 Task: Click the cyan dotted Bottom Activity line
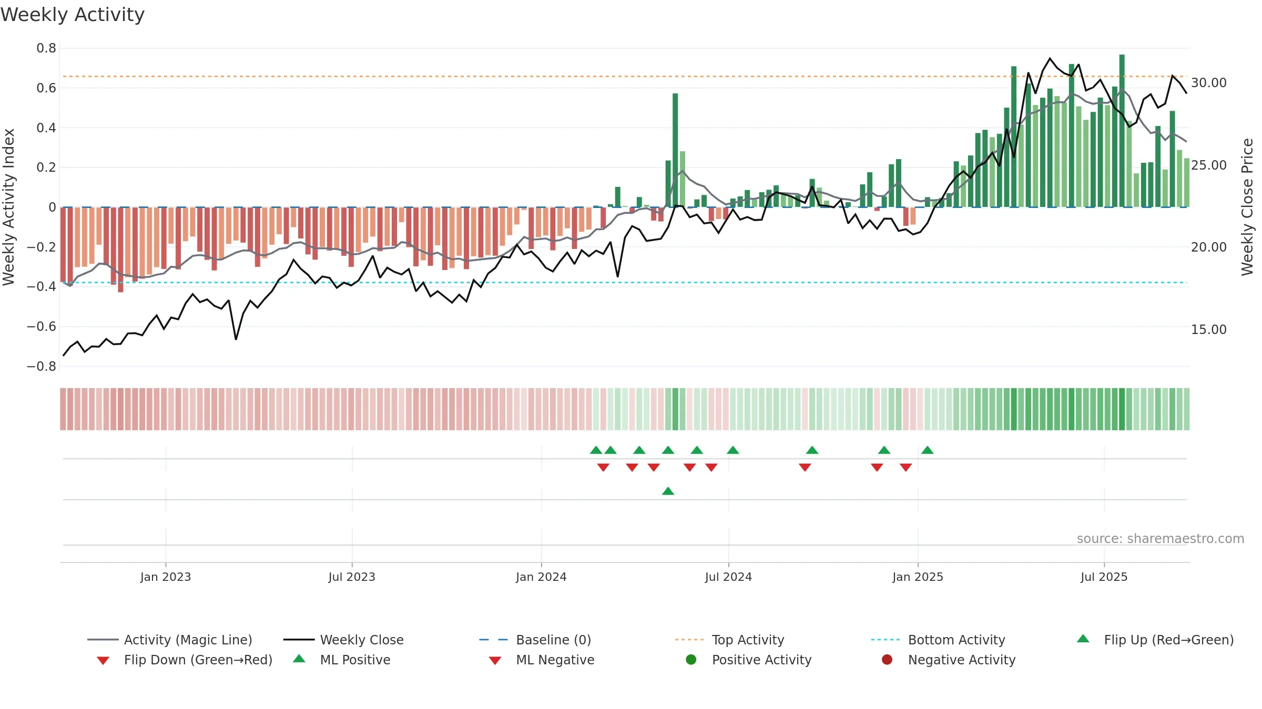coord(624,283)
